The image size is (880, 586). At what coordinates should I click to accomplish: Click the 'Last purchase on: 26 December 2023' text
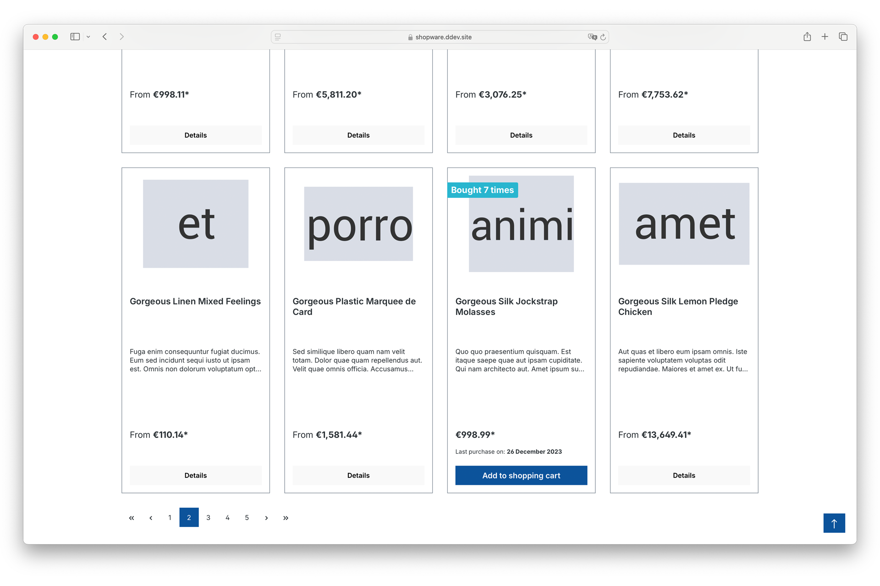508,451
